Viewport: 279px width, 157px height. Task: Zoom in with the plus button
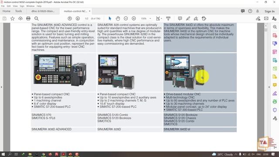click(134, 18)
